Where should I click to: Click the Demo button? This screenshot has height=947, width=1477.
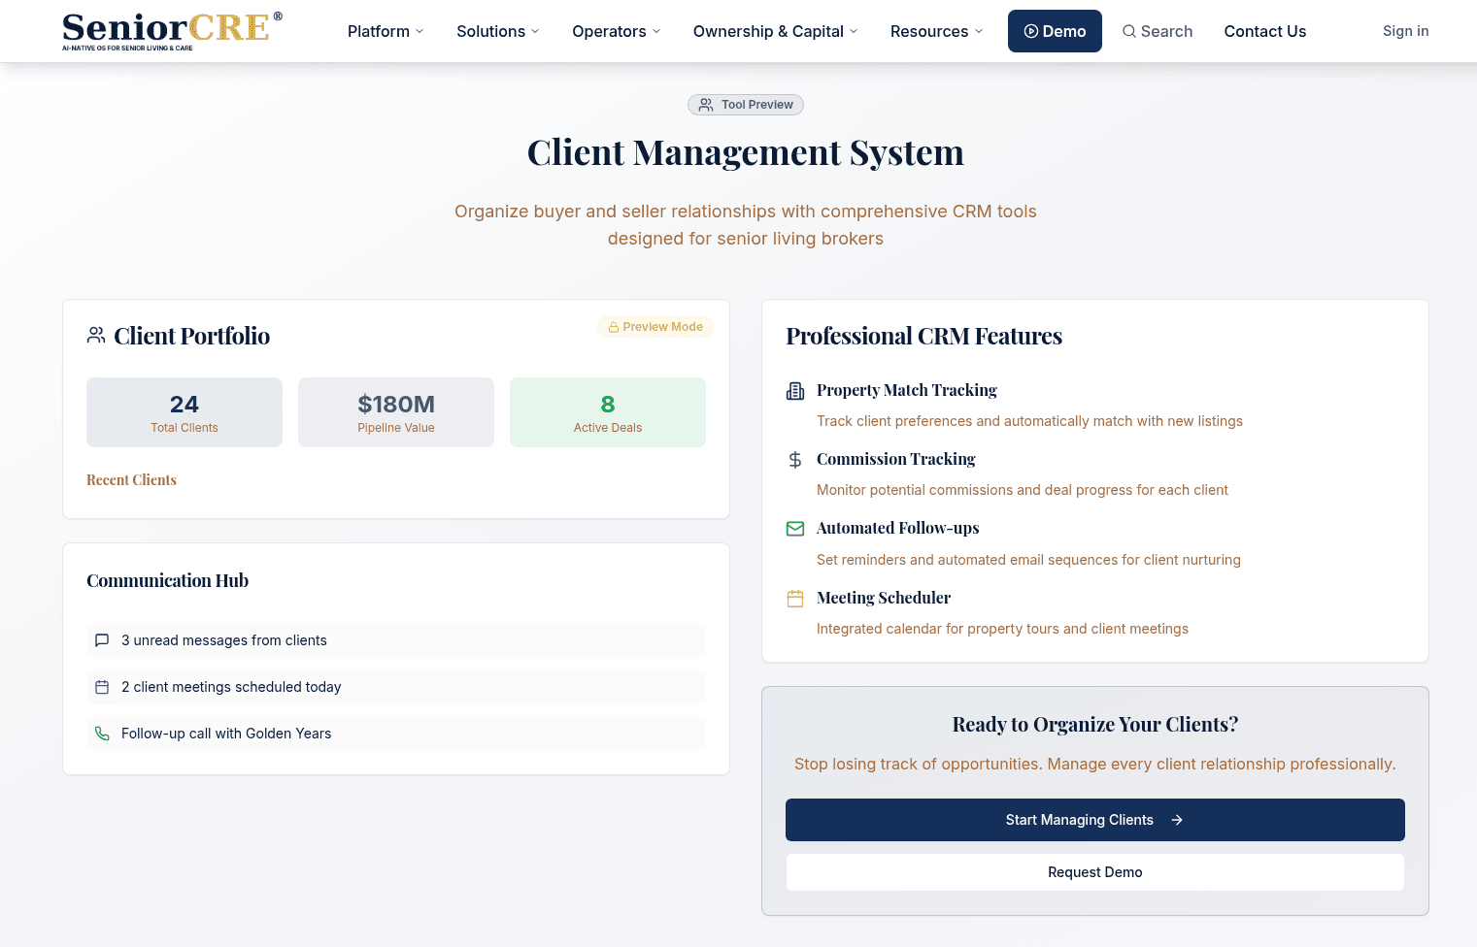[x=1055, y=31]
